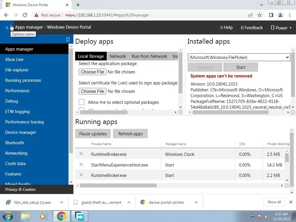Switch to the Local Storage tab

pyautogui.click(x=91, y=56)
